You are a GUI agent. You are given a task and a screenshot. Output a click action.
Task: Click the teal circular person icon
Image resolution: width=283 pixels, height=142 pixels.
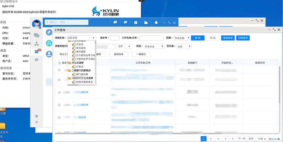pos(49,43)
